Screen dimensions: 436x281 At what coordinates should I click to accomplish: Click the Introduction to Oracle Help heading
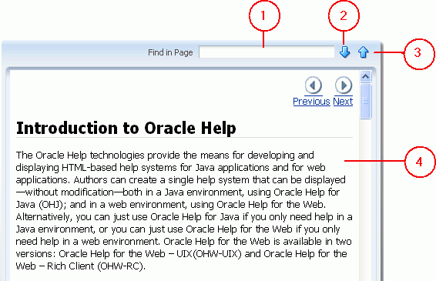point(126,128)
